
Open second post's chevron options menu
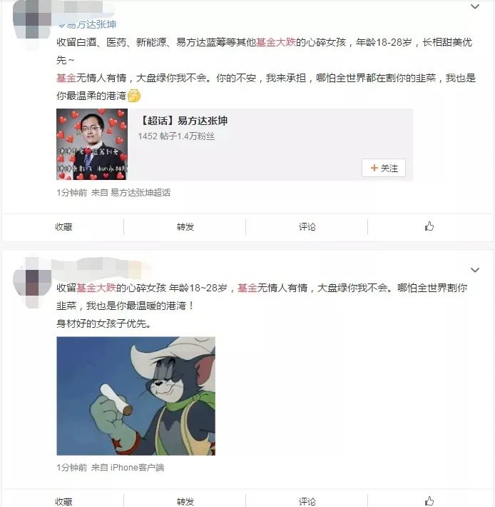[x=474, y=270]
